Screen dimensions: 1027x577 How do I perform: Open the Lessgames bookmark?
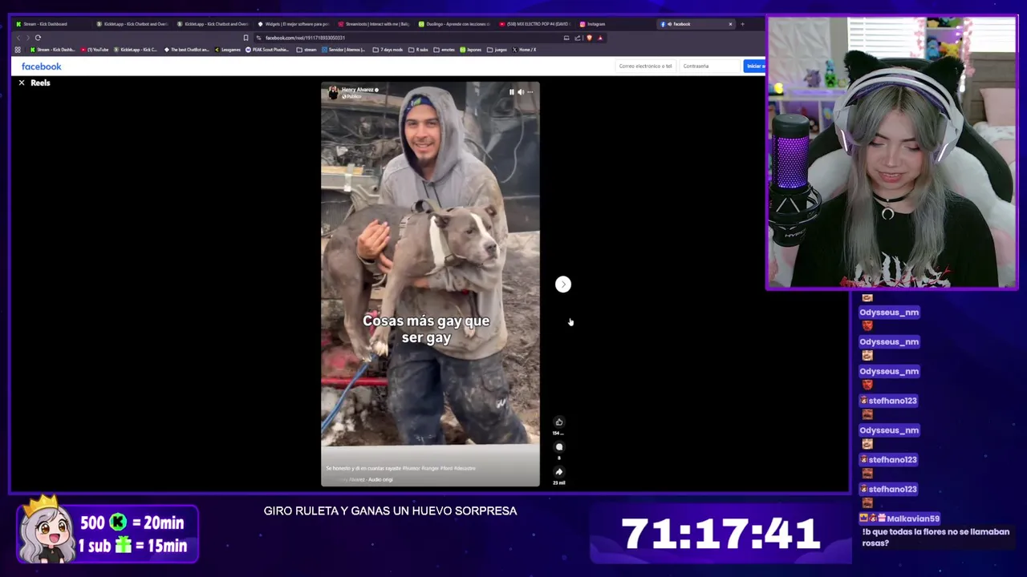click(228, 50)
